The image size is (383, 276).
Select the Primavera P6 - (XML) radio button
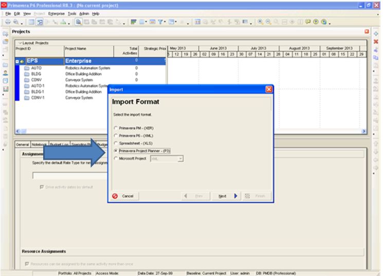116,135
